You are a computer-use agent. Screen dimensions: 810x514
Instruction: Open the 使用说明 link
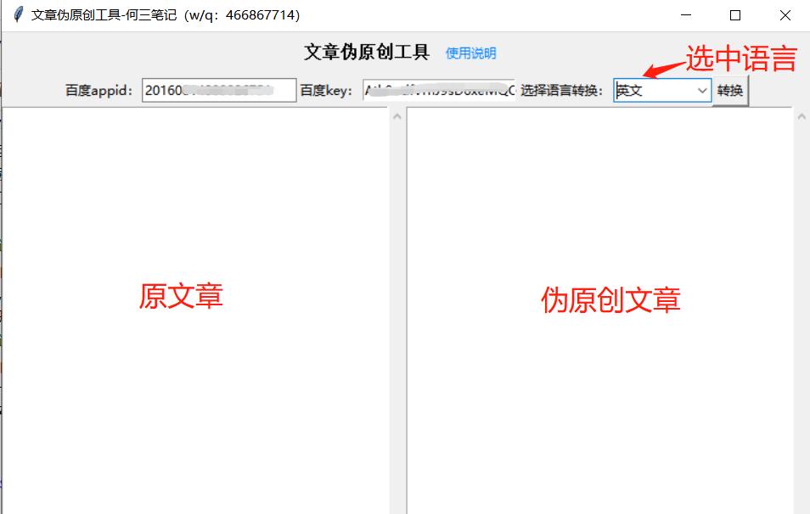pos(470,53)
